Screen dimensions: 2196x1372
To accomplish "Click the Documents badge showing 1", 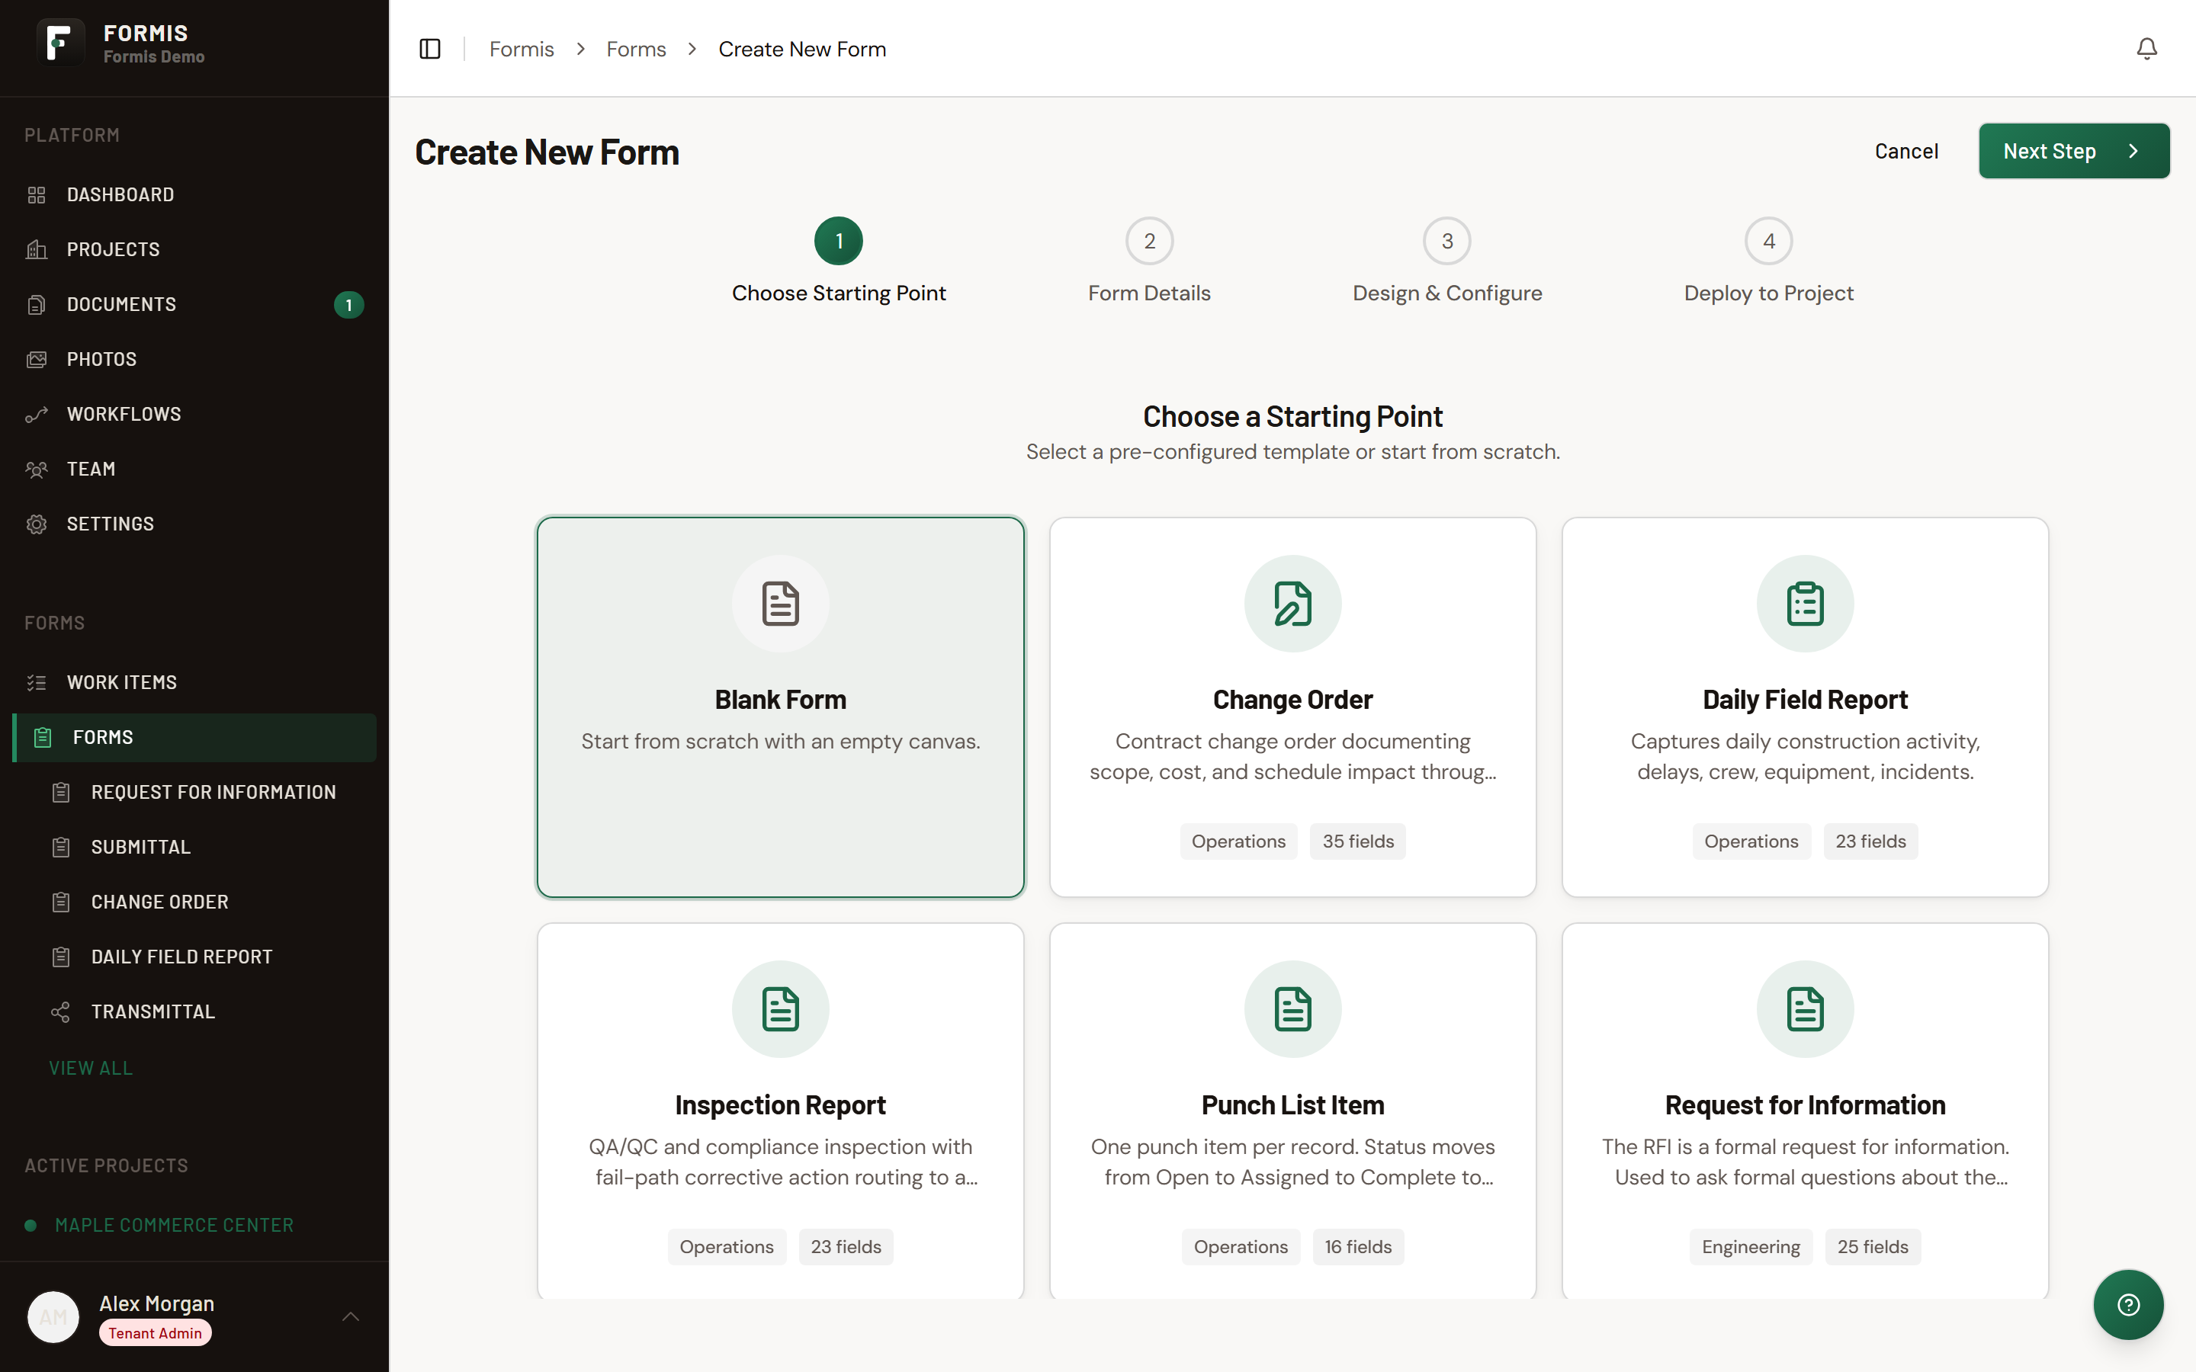I will (348, 305).
